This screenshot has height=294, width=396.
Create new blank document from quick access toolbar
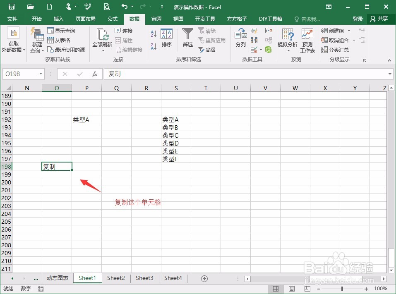(x=50, y=7)
